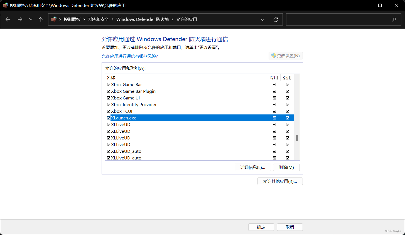
Task: Select 系统和安全 in the breadcrumb
Action: coord(98,19)
